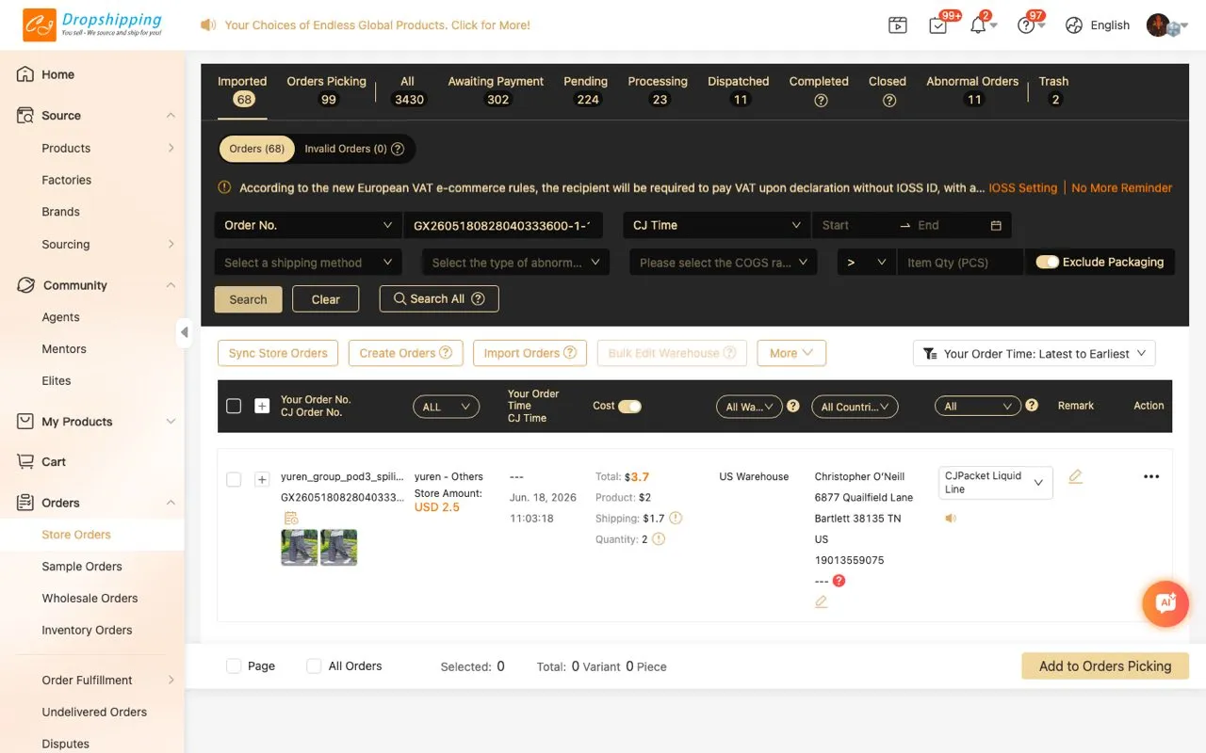Open the Your Order Time sorting dropdown

click(1034, 354)
